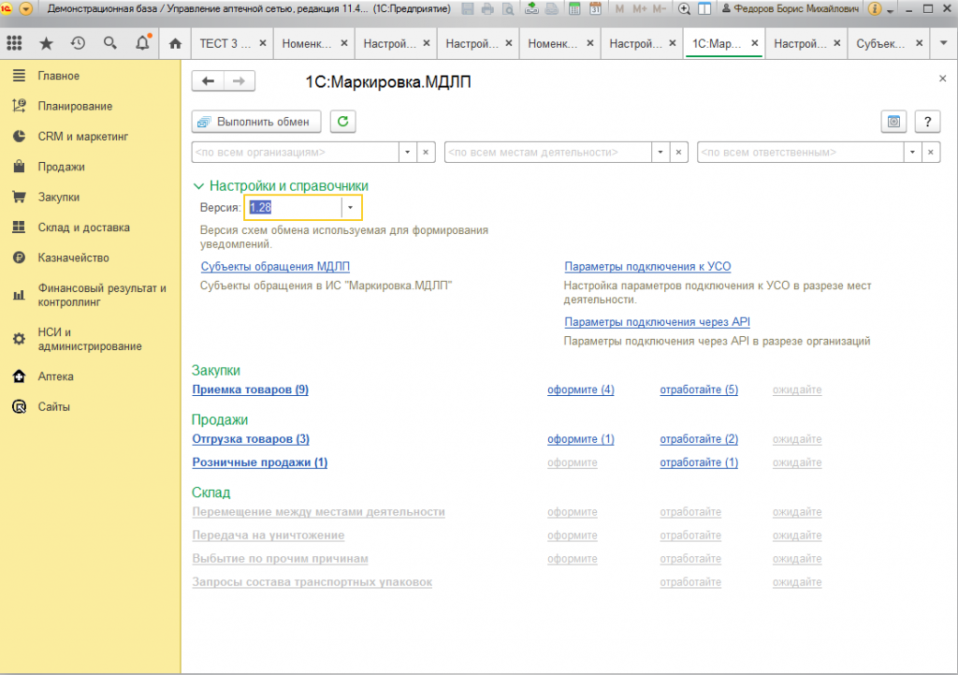The image size is (958, 675).
Task: Open calendar icon in title bar
Action: pyautogui.click(x=595, y=8)
